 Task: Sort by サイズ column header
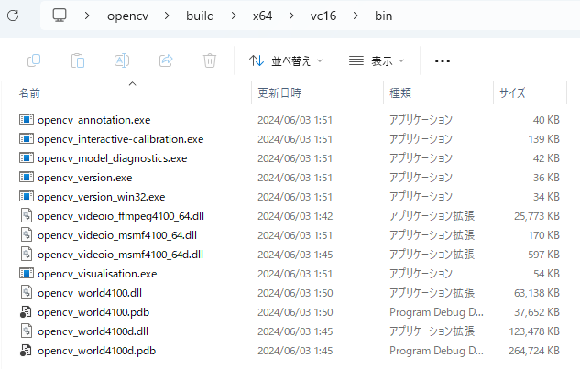tap(512, 92)
